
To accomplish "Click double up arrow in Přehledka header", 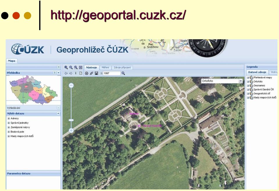I will pyautogui.click(x=55, y=73).
